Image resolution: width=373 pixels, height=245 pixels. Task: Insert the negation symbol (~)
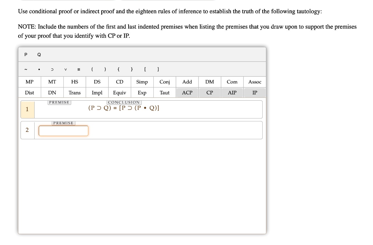[x=25, y=69]
